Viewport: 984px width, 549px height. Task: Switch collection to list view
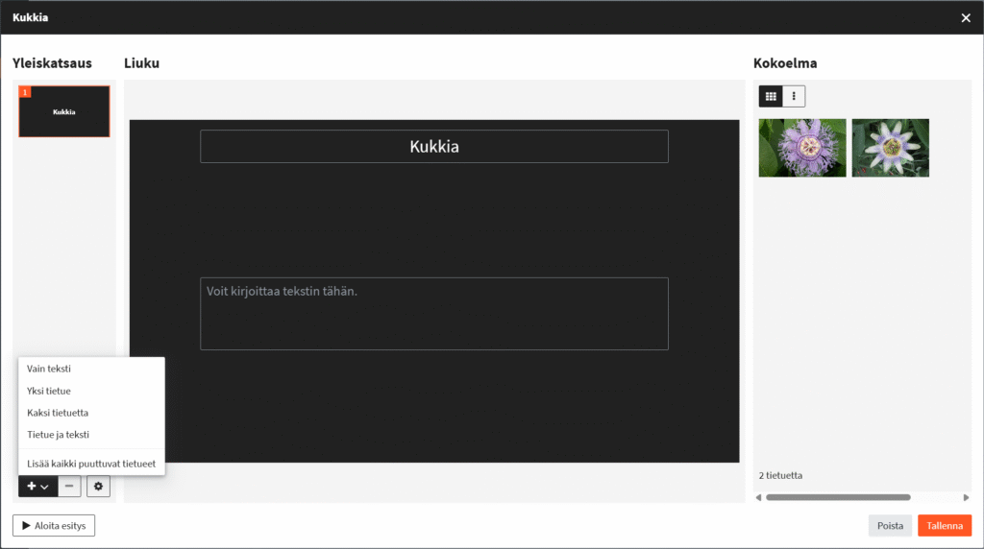point(794,96)
